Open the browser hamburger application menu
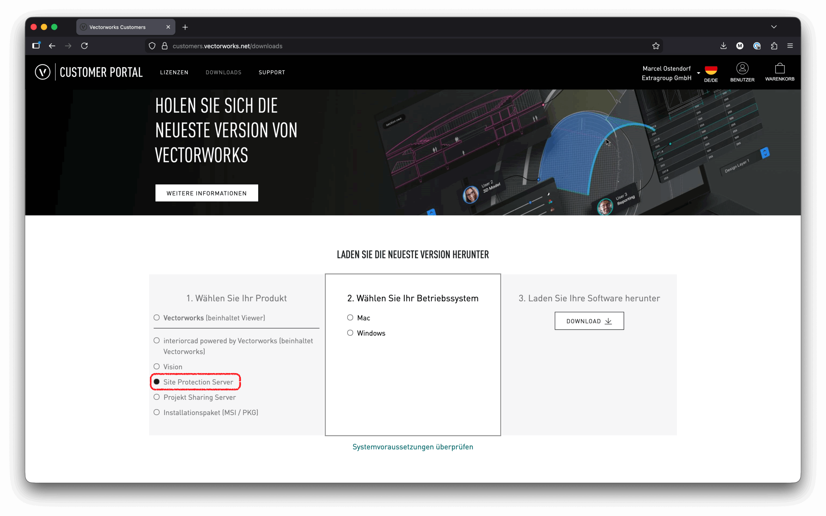 pos(790,46)
